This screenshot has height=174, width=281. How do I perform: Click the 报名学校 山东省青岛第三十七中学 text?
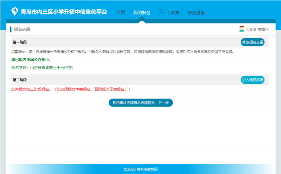pos(42,68)
